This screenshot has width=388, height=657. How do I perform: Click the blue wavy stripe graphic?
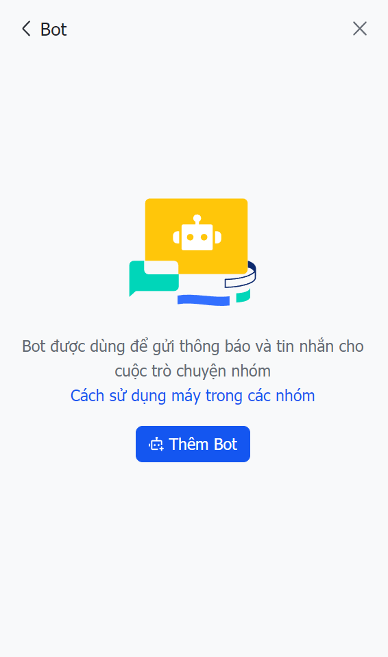coord(204,300)
